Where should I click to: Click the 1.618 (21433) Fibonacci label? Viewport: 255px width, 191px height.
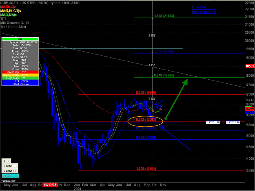tap(164, 16)
